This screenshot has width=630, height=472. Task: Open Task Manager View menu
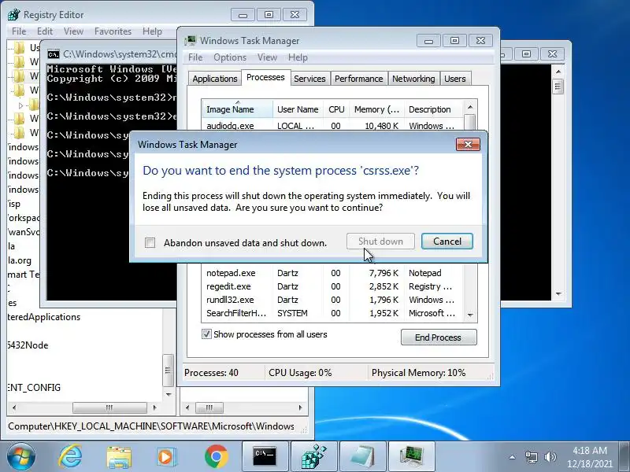267,57
